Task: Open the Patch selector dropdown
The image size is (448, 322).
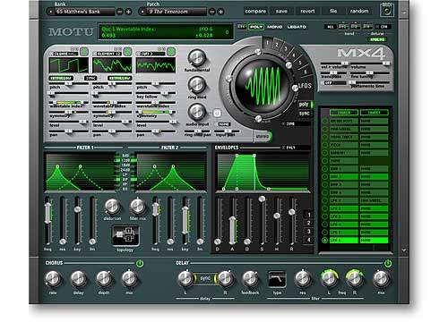Action: [x=172, y=12]
